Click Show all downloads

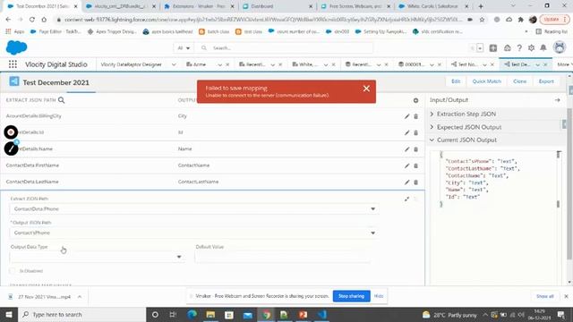(x=545, y=296)
